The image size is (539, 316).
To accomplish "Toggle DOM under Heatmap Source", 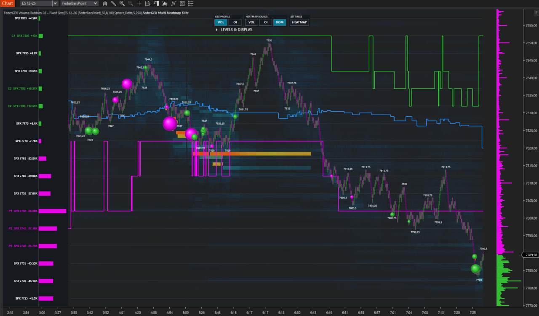I will pyautogui.click(x=280, y=22).
